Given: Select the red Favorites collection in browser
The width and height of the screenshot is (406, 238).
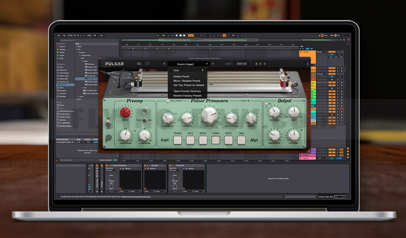Looking at the screenshot, I should 61,47.
